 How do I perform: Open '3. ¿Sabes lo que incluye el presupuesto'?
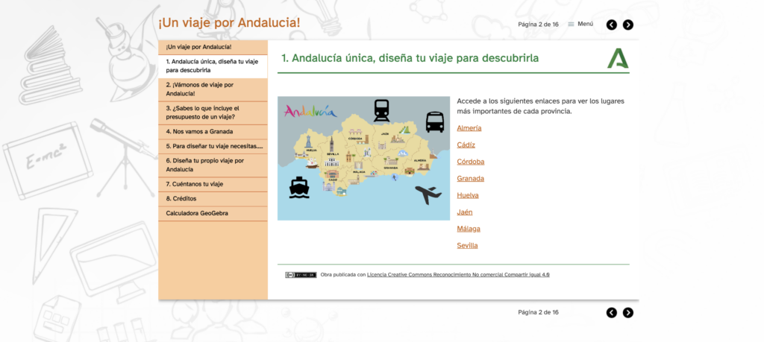pyautogui.click(x=213, y=113)
